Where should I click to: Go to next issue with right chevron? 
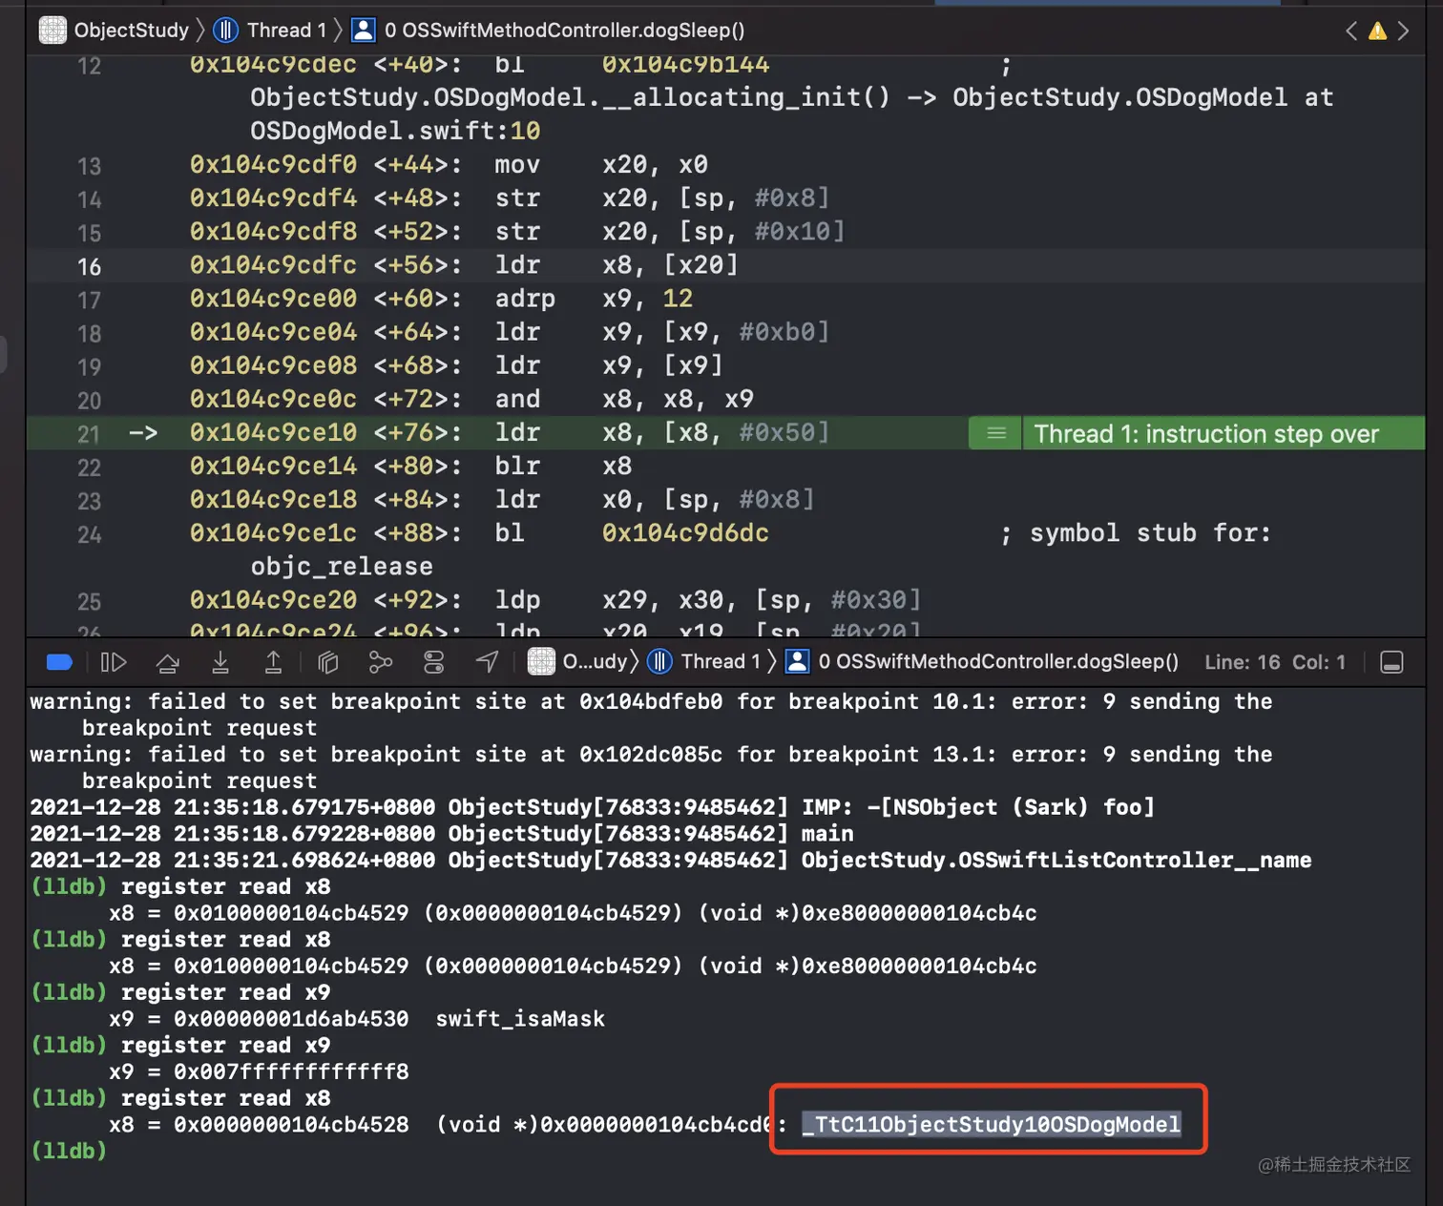(x=1403, y=31)
